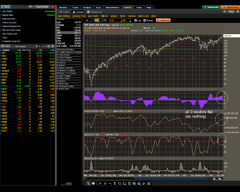This screenshot has height=192, width=240.
Task: Click the Close button below sidebar
Action: (68, 184)
